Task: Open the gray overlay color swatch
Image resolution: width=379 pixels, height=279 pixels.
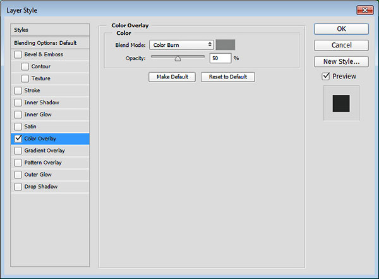Action: 226,45
